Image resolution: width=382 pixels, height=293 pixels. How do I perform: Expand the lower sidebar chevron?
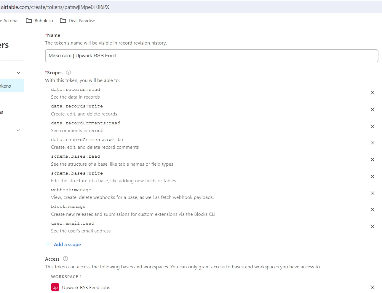click(x=18, y=130)
